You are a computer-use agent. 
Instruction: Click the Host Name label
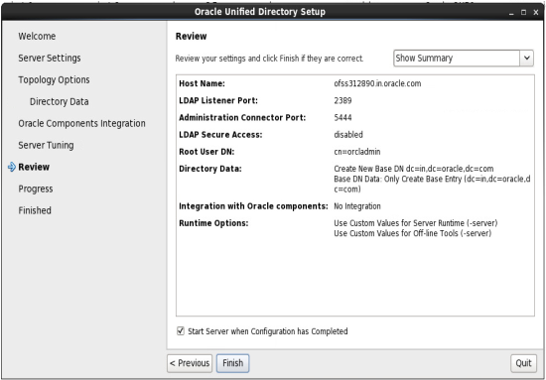pyautogui.click(x=202, y=83)
